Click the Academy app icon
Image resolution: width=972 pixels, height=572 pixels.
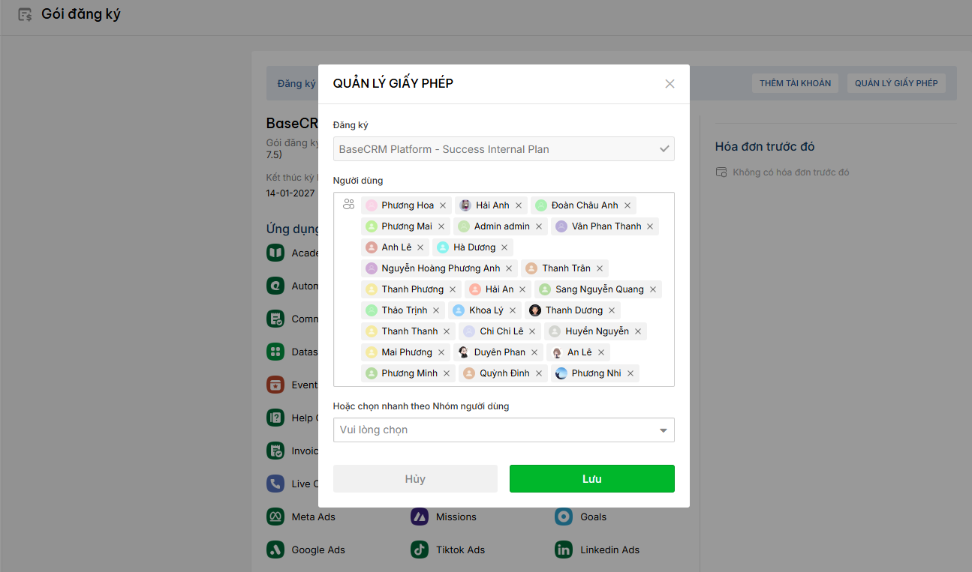click(275, 253)
